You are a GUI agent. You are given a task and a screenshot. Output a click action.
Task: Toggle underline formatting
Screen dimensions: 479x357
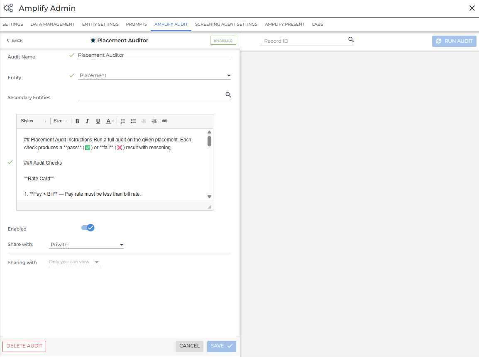pyautogui.click(x=98, y=121)
